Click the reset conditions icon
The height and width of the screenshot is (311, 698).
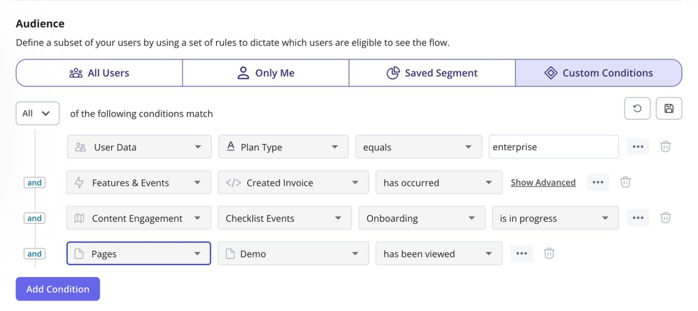pos(637,108)
